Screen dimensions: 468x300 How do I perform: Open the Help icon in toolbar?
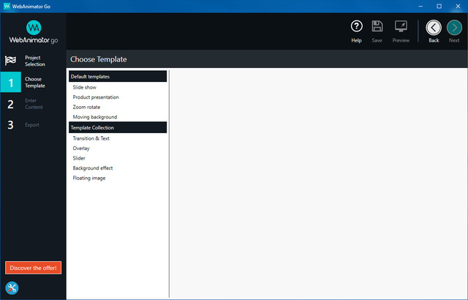click(x=356, y=27)
